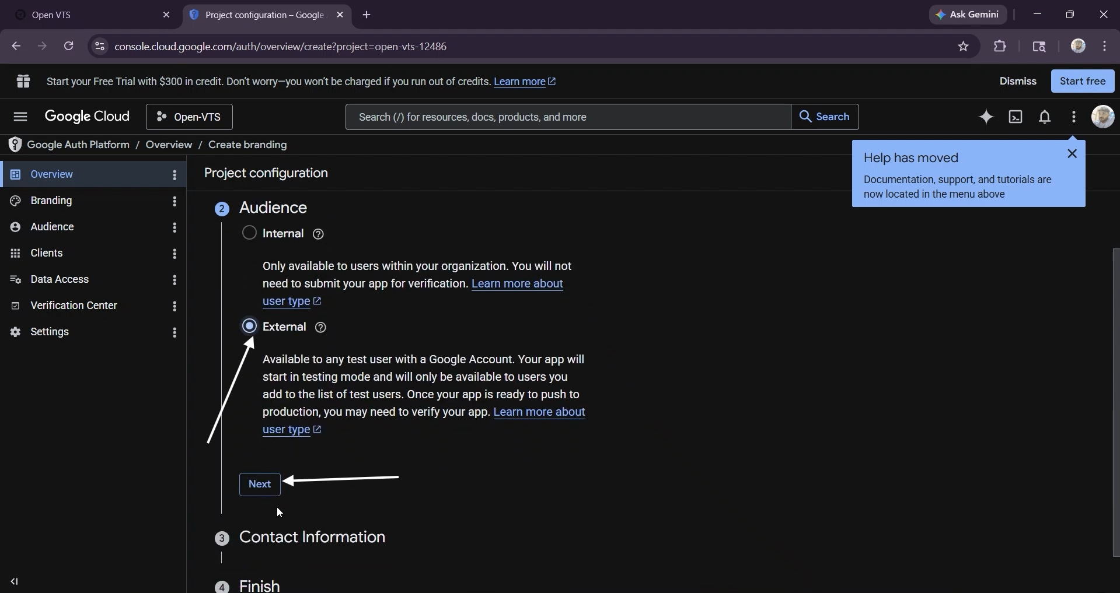The image size is (1120, 593).
Task: Open Chrome's three-dot menu
Action: [x=1105, y=46]
